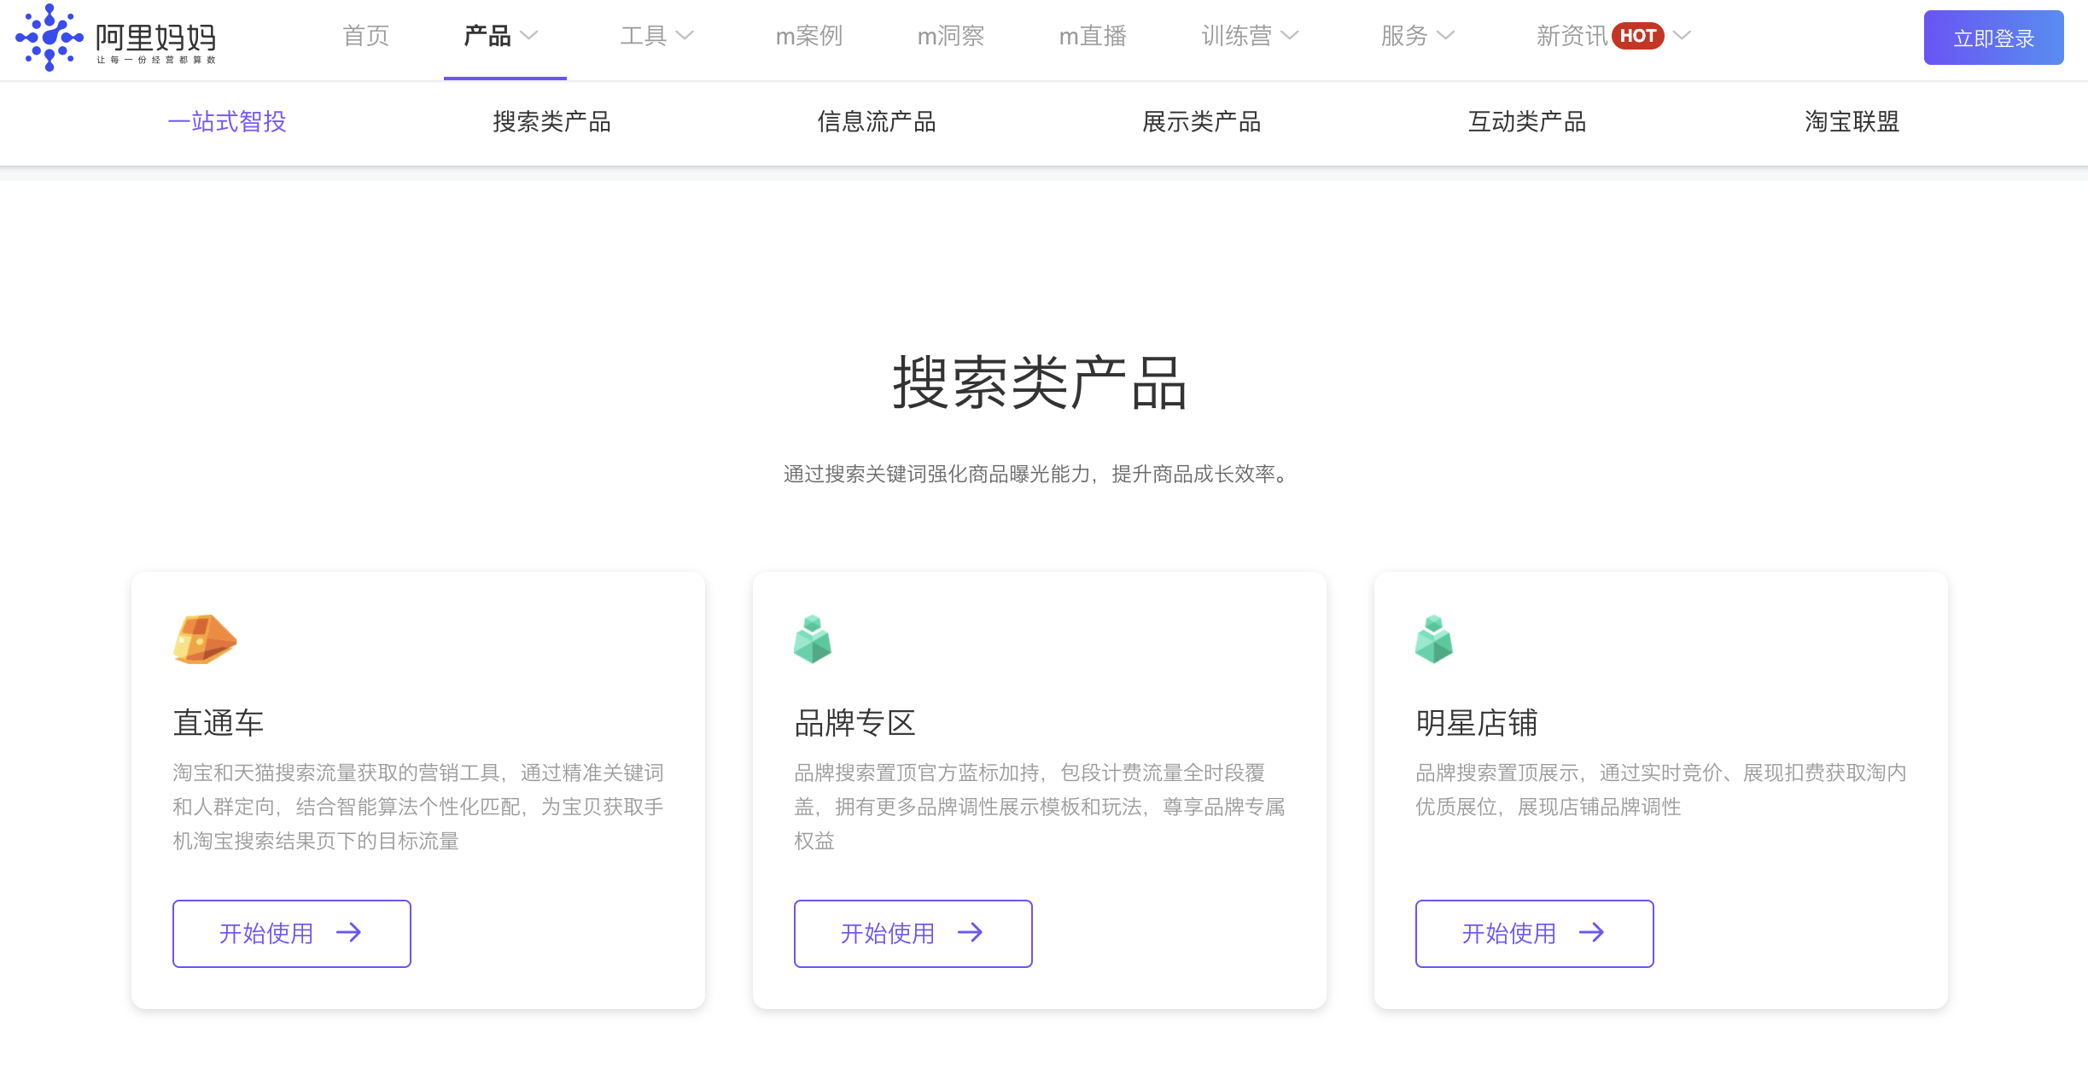Click the 直通车 orange product icon
Image resolution: width=2088 pixels, height=1067 pixels.
click(205, 638)
